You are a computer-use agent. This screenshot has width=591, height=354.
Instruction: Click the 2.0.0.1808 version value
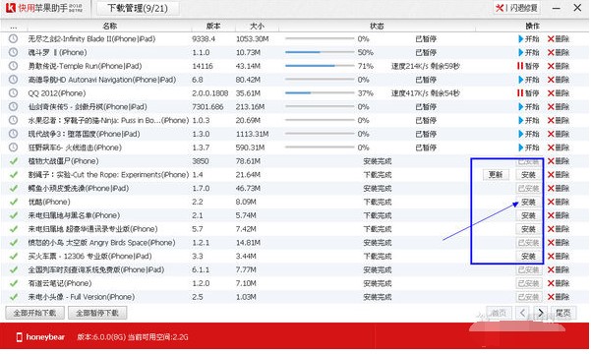[209, 93]
